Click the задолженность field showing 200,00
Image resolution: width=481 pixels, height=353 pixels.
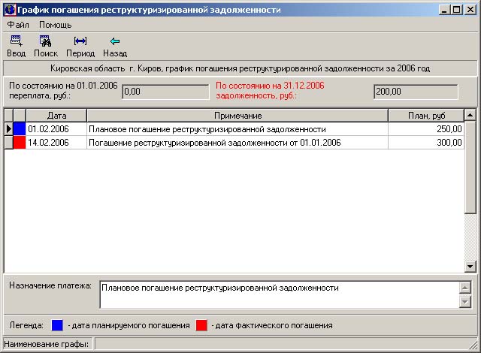tap(416, 92)
